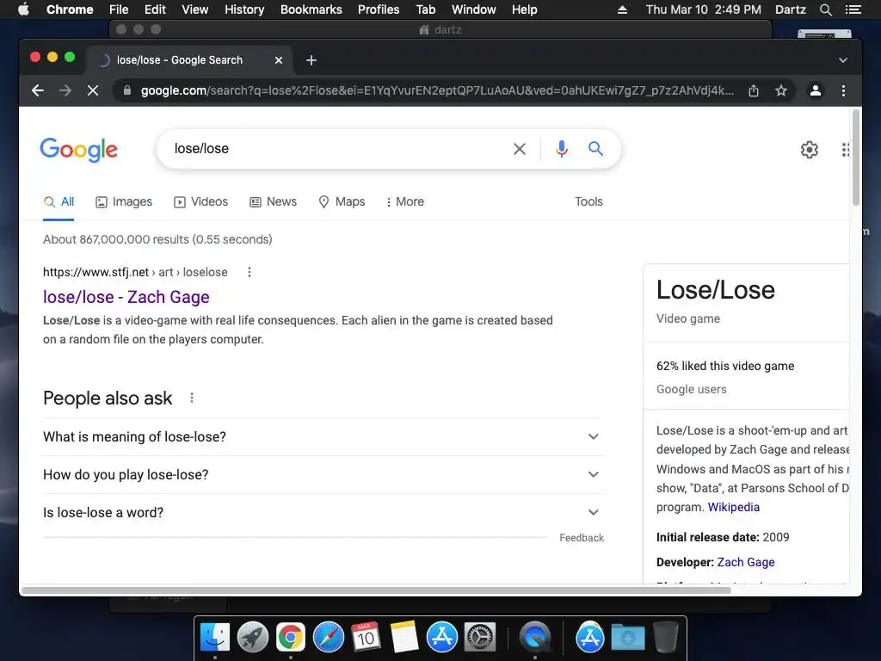Open the Zach Gage developer link
Viewport: 881px width, 661px height.
[746, 562]
